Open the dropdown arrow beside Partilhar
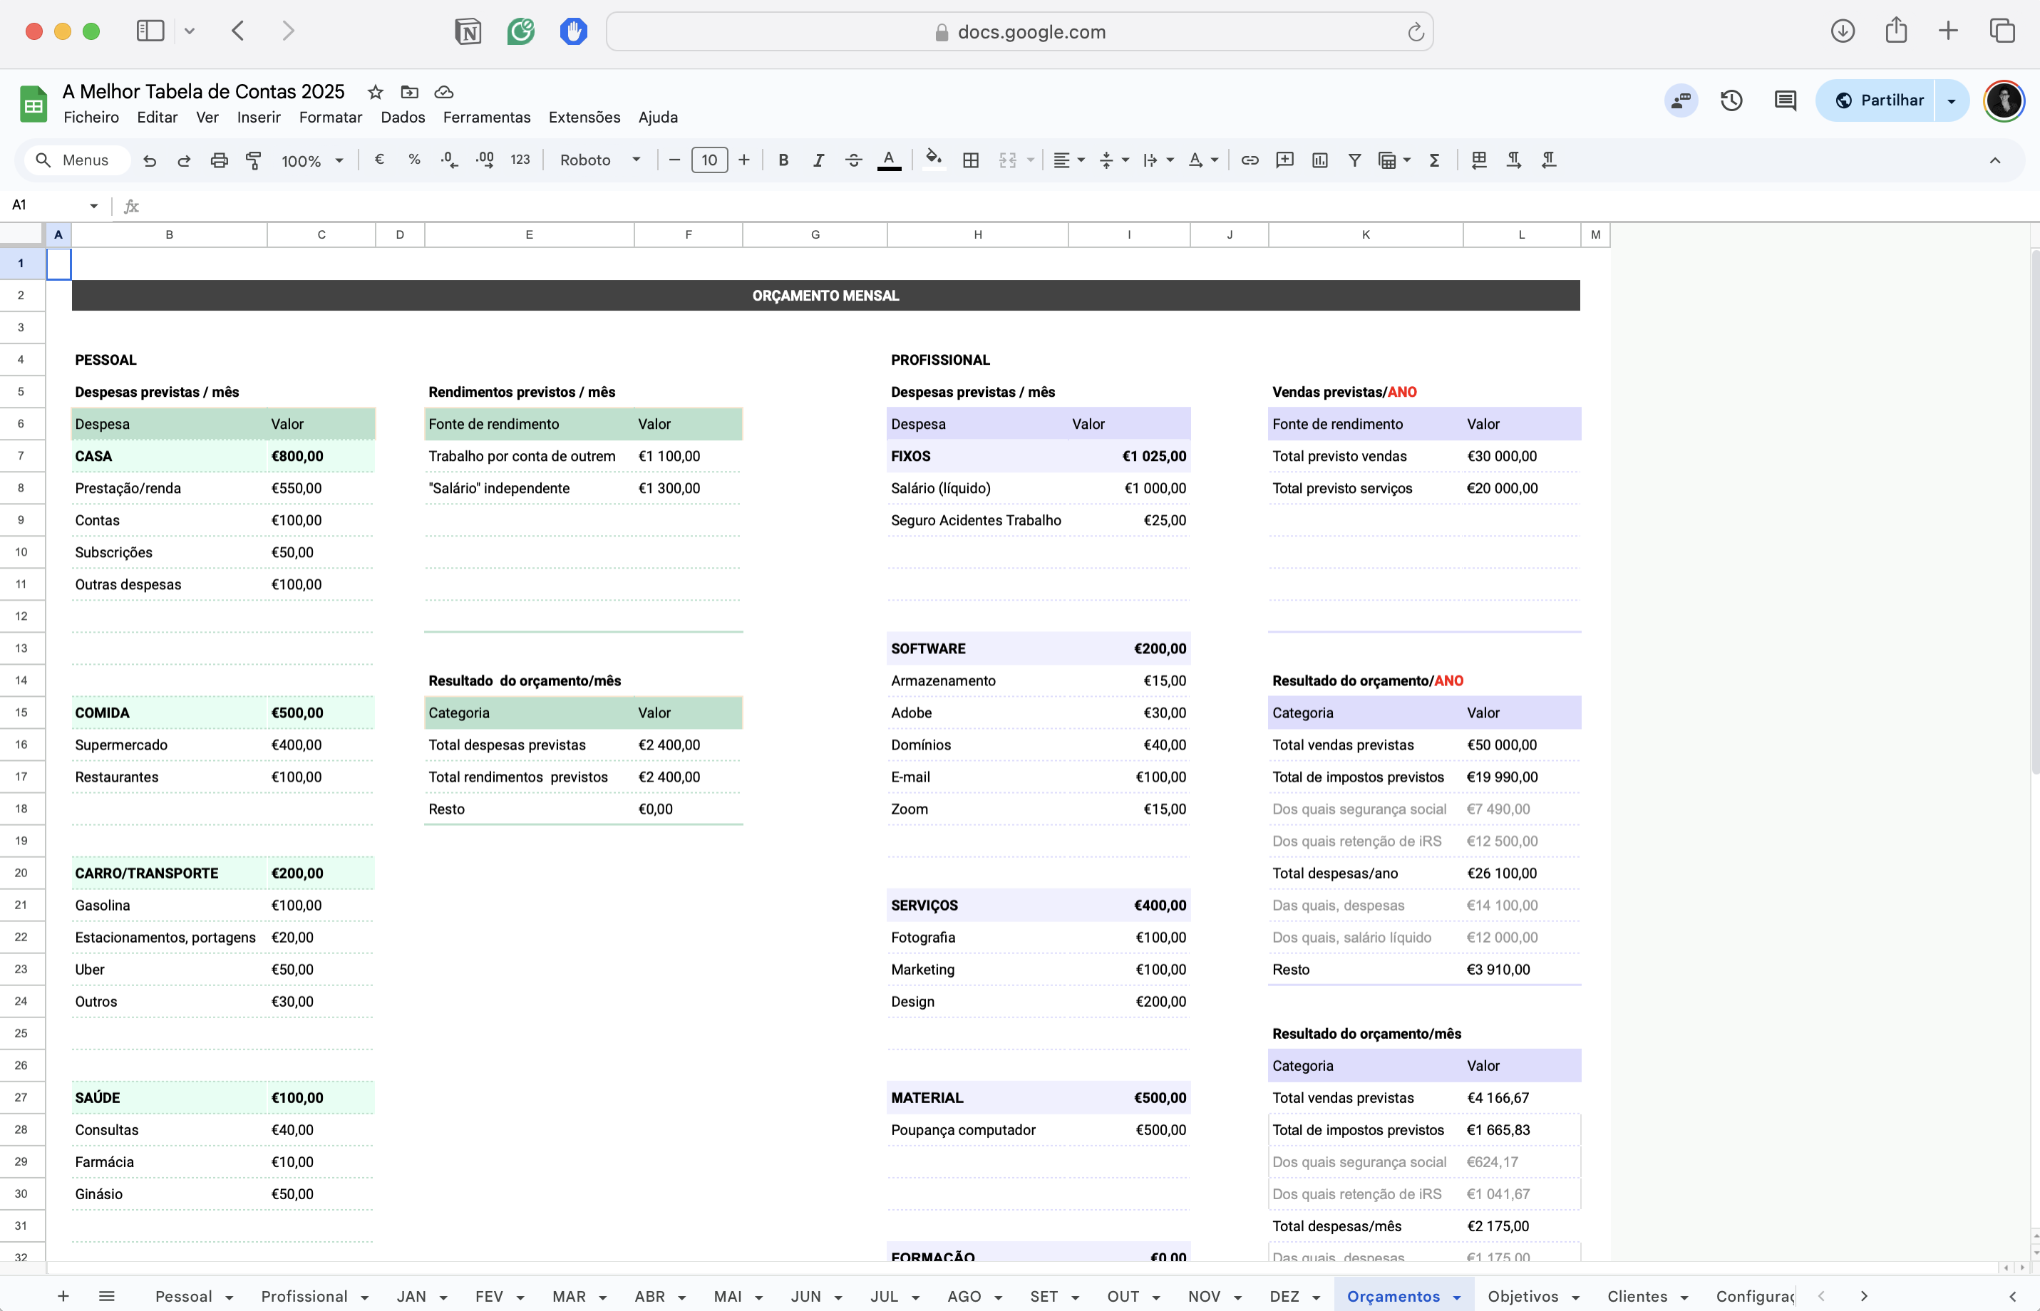The image size is (2040, 1311). 1952,100
